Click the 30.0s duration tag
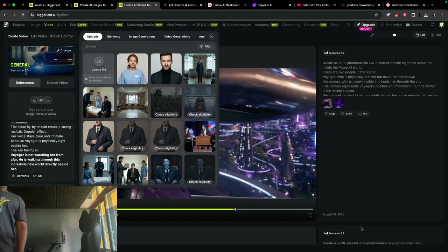The width and height of the screenshot is (448, 252). click(x=346, y=113)
